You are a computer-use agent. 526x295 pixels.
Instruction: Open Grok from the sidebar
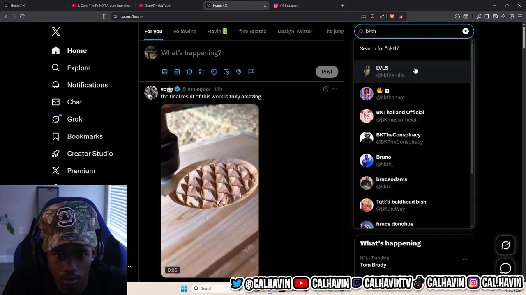tap(67, 119)
